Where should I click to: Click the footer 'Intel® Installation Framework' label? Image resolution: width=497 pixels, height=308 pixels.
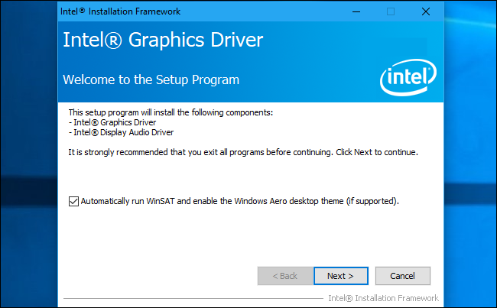click(x=383, y=297)
